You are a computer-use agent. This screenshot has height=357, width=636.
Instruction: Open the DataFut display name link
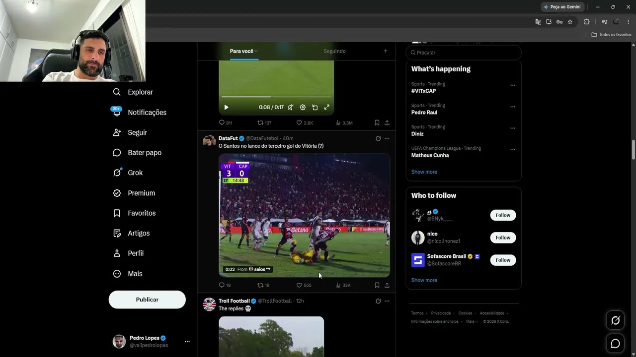pyautogui.click(x=228, y=138)
